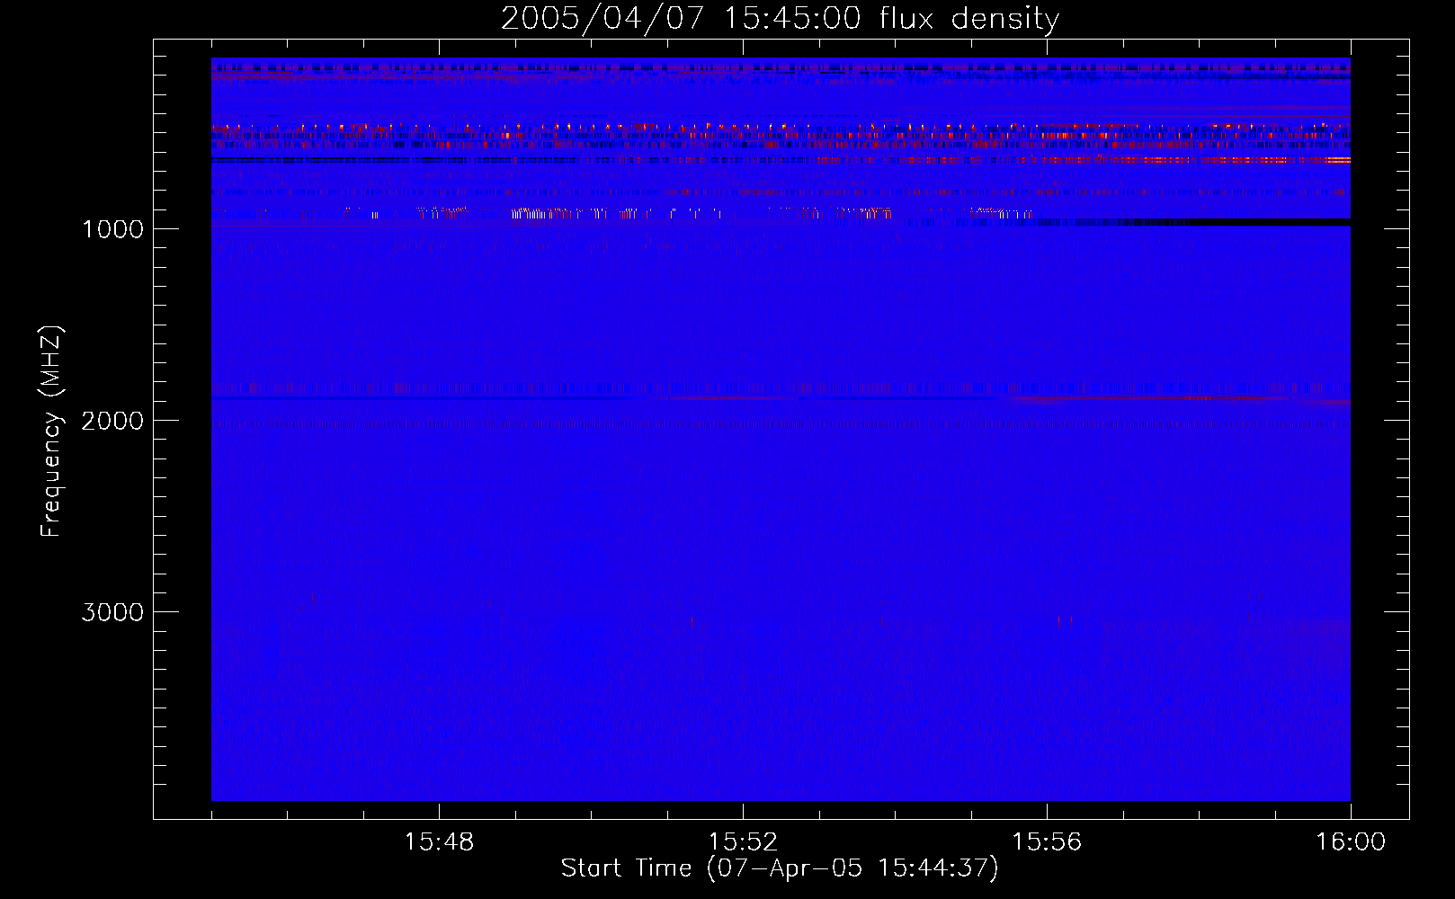Click the 15:48 time tick label

pyautogui.click(x=439, y=842)
